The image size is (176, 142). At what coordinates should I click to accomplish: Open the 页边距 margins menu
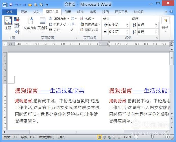[x=42, y=25]
